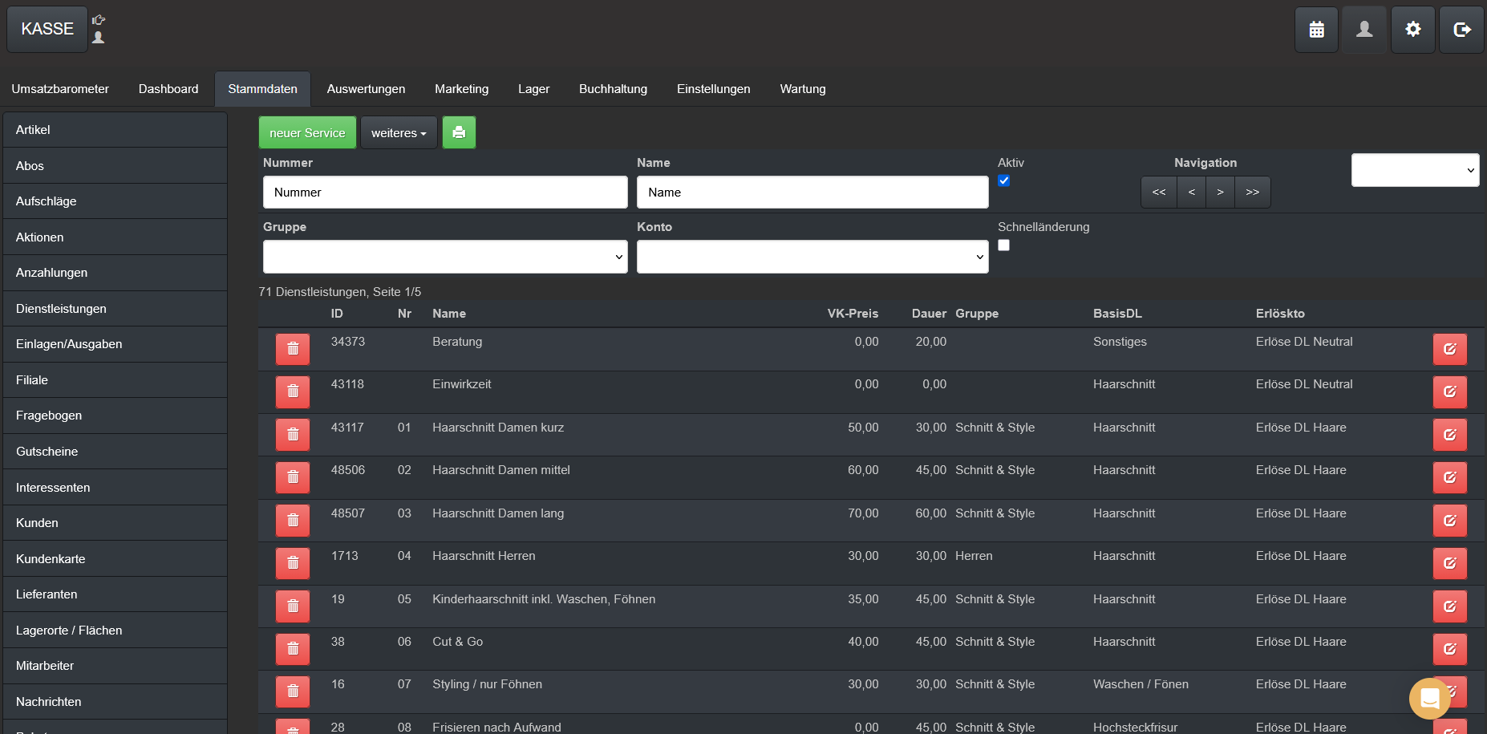The width and height of the screenshot is (1487, 734).
Task: Delete the Cut & Go service
Action: pos(293,649)
